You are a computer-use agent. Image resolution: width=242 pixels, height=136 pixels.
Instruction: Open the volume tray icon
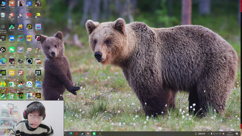(217, 134)
